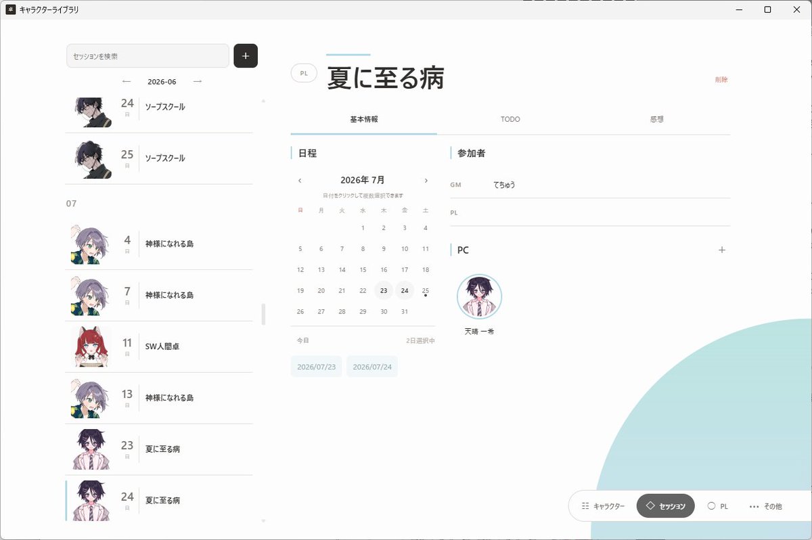The image size is (812, 540).
Task: Click the 07 month section header
Action: (x=72, y=203)
